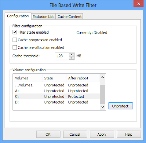Enable Cache compression checkbox
146x143 pixels.
coord(15,40)
